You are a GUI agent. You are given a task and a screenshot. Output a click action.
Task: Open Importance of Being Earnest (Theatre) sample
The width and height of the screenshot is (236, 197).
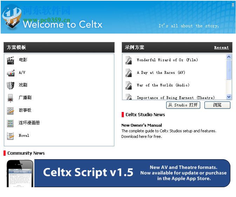[176, 98]
